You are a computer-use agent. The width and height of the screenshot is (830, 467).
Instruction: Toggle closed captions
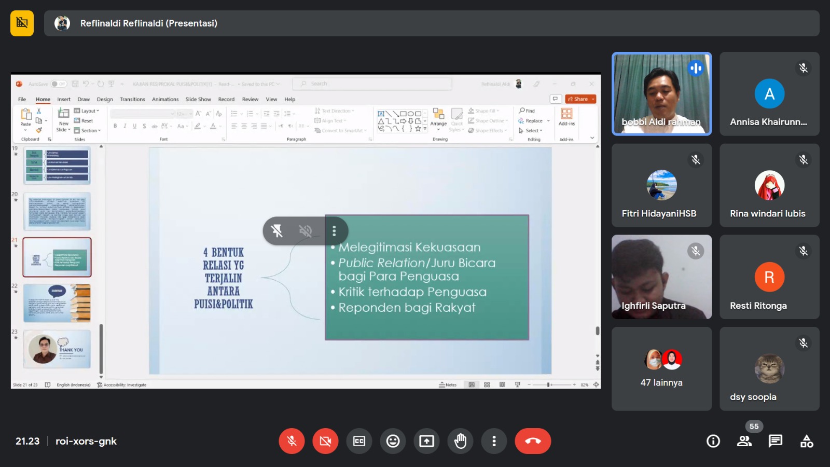(x=359, y=441)
